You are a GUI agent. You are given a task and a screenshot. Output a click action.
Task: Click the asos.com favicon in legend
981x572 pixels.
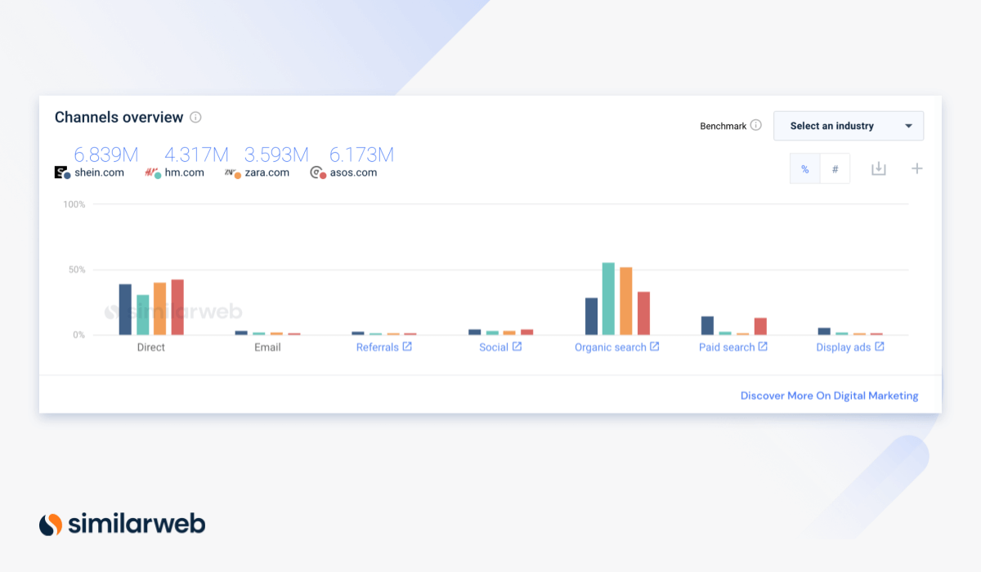point(316,172)
